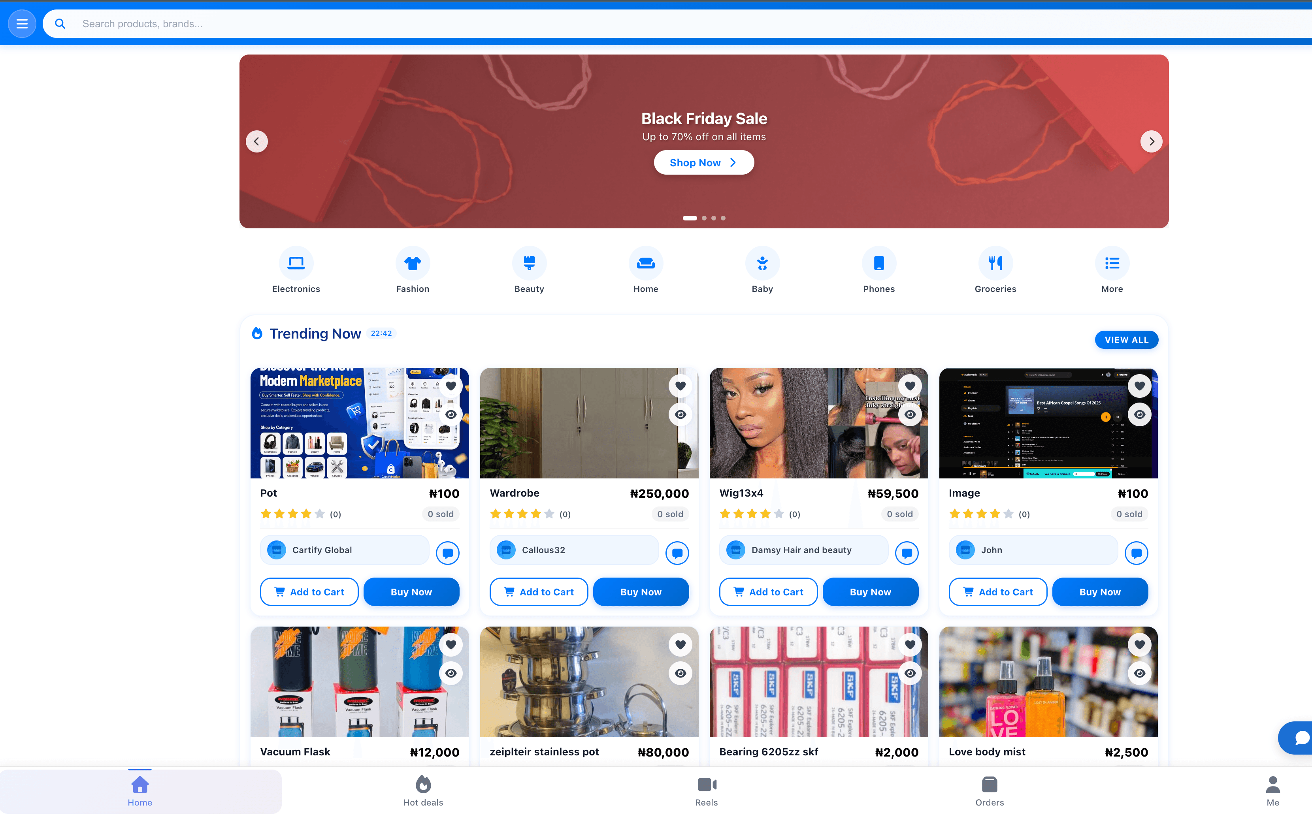This screenshot has height=817, width=1312.
Task: Buy the Pot now
Action: (412, 592)
